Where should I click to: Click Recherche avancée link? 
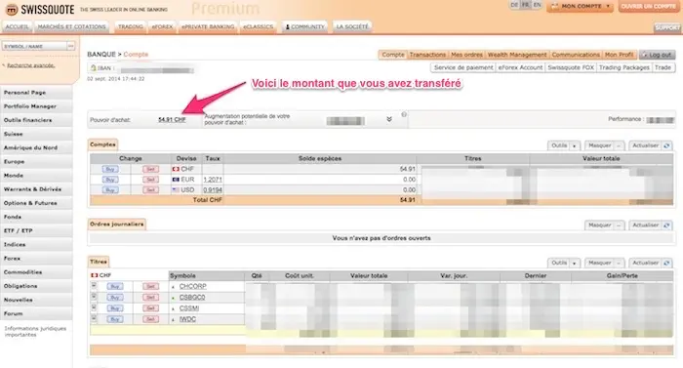tap(31, 65)
